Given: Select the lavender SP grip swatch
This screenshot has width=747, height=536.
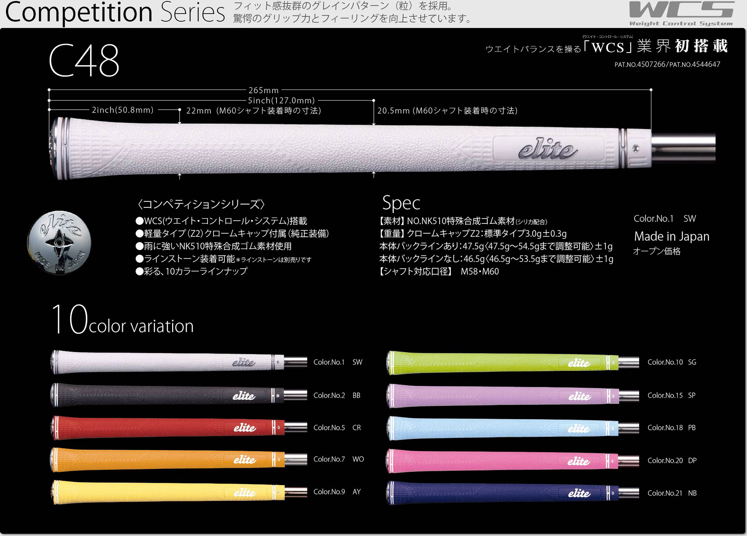Looking at the screenshot, I should coord(513,396).
